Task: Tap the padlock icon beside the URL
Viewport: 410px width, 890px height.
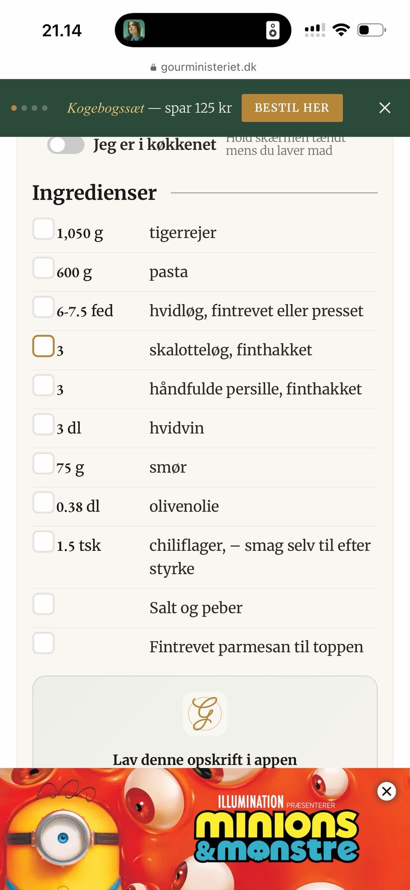Action: 153,67
